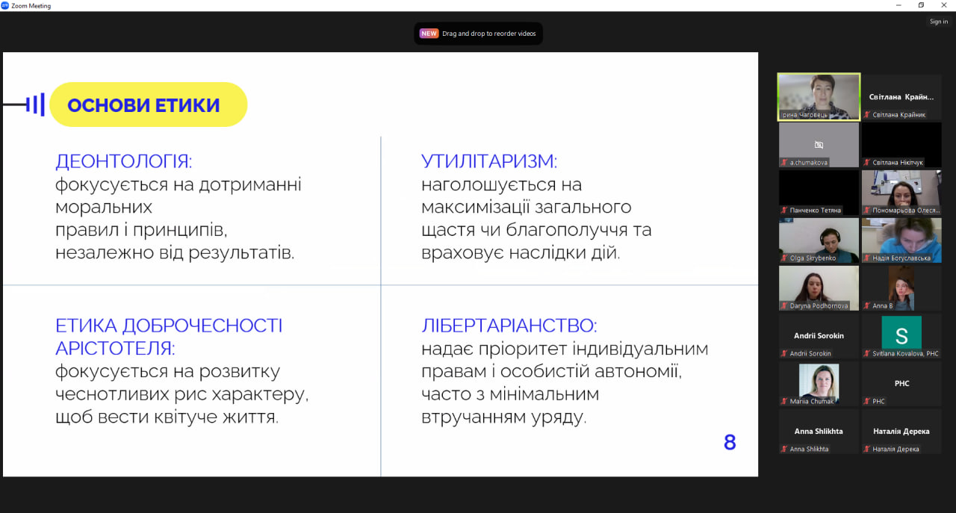Click the 'Drag and drop to reorder videos' tip

[479, 34]
